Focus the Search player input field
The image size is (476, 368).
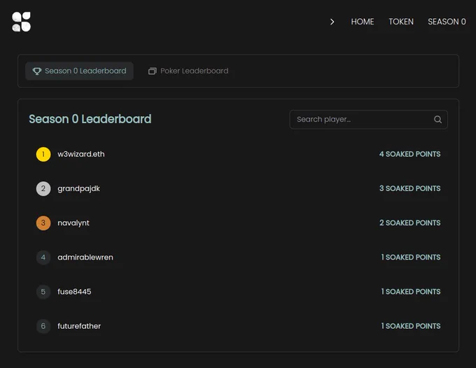(x=368, y=120)
